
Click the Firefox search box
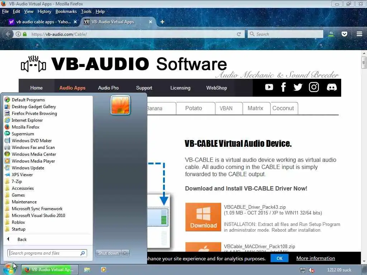[285, 34]
